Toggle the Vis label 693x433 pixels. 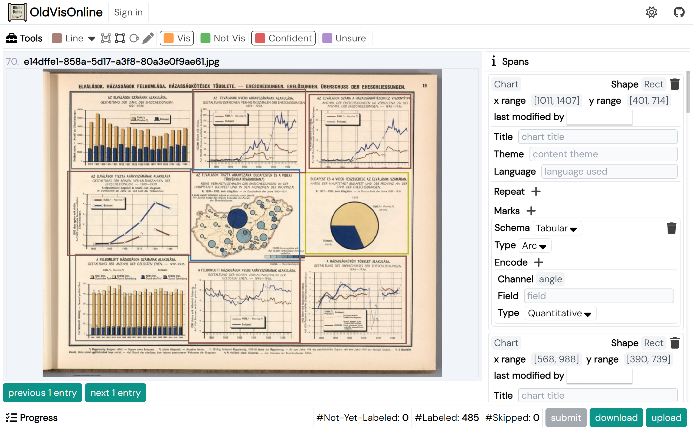177,38
